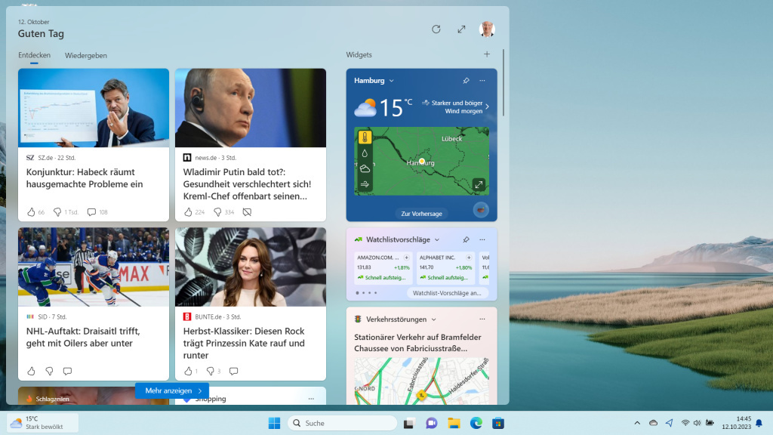
Task: Switch to the Wiedergeben tab
Action: click(x=86, y=55)
